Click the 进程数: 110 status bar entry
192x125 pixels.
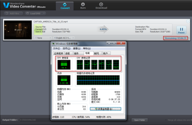pyautogui.click(x=58, y=117)
